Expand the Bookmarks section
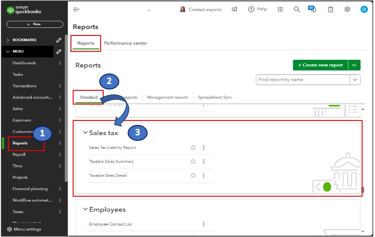375x237 pixels. (x=8, y=40)
